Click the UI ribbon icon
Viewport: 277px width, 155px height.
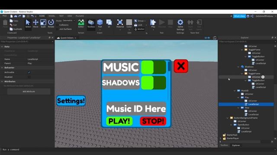pos(109,24)
